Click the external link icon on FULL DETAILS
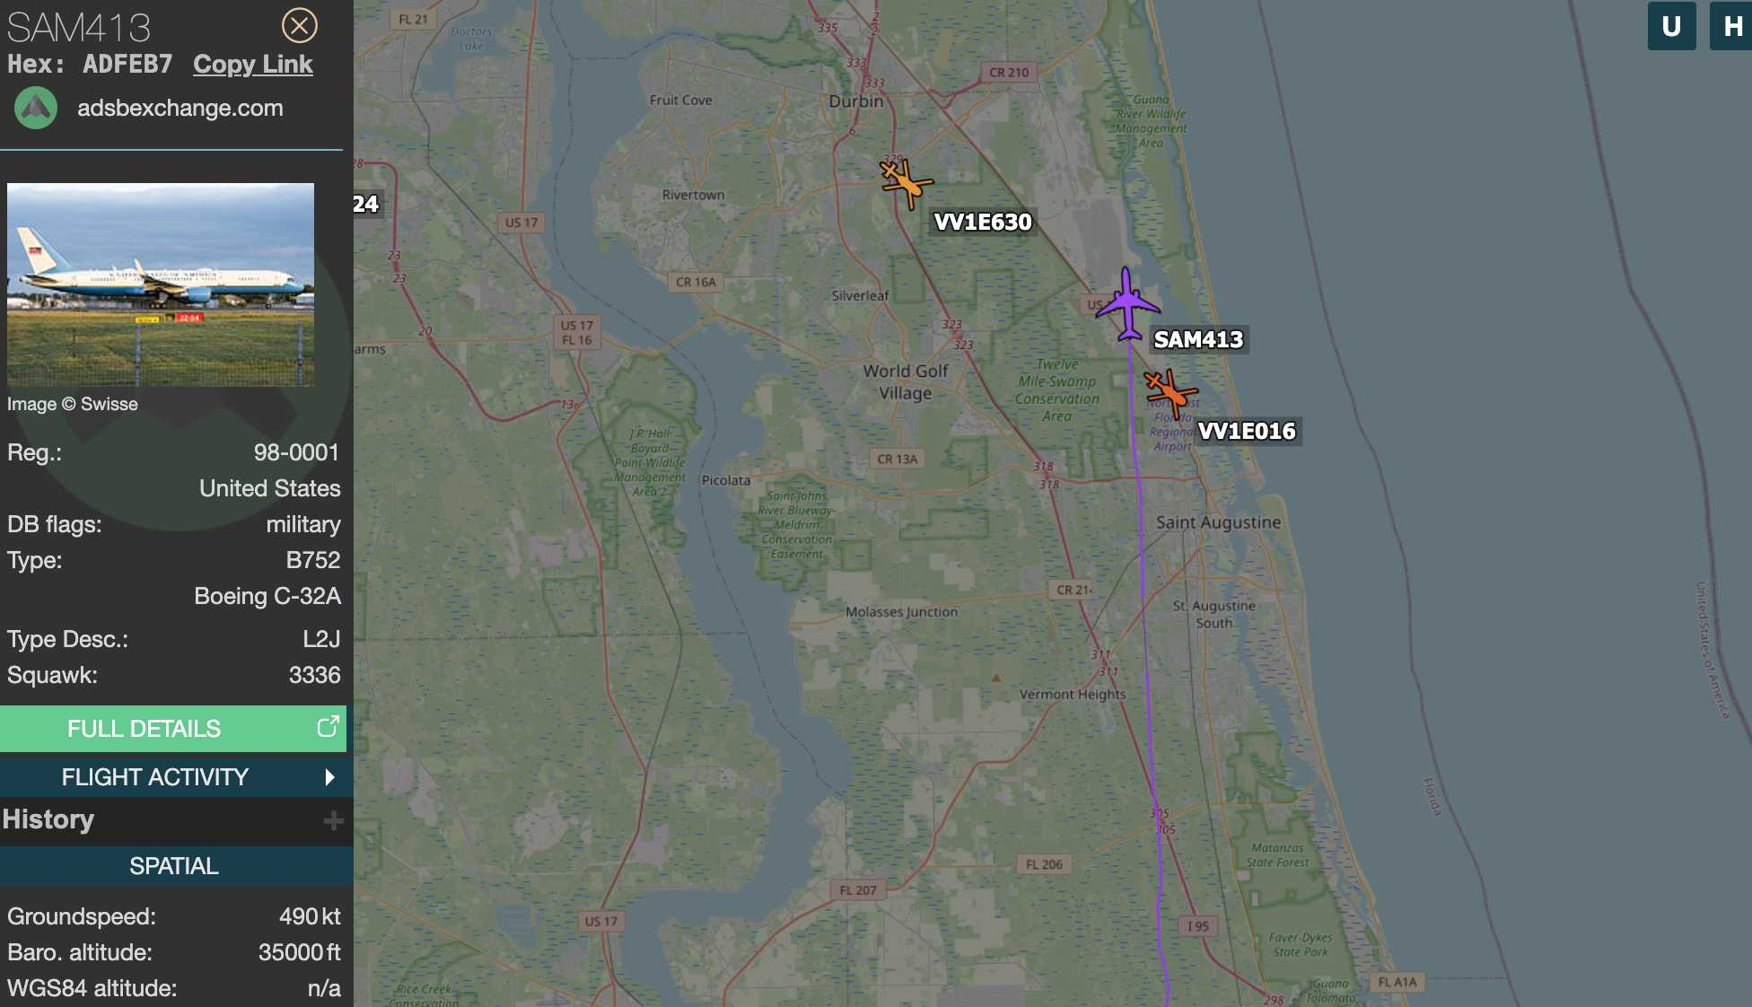This screenshot has width=1752, height=1007. (328, 727)
